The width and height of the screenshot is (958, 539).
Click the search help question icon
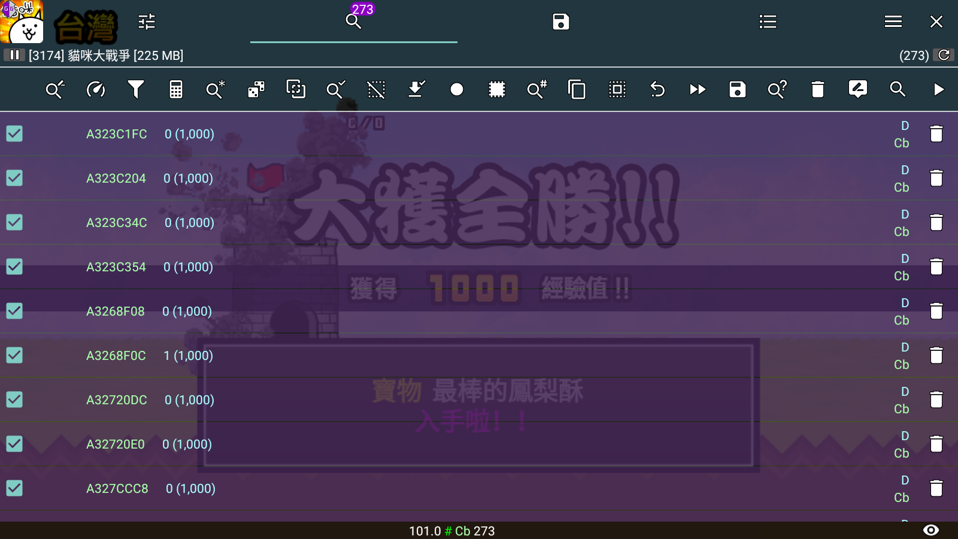click(x=778, y=89)
